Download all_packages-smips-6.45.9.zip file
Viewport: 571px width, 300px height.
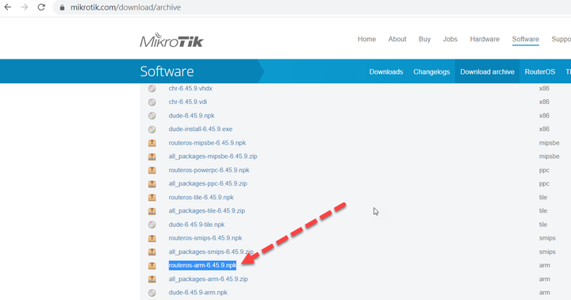click(x=211, y=252)
